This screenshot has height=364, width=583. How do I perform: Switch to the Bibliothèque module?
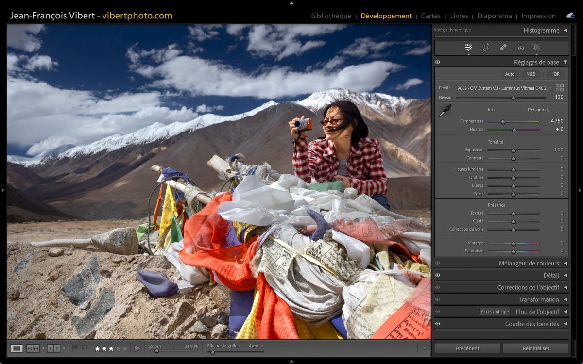click(331, 16)
